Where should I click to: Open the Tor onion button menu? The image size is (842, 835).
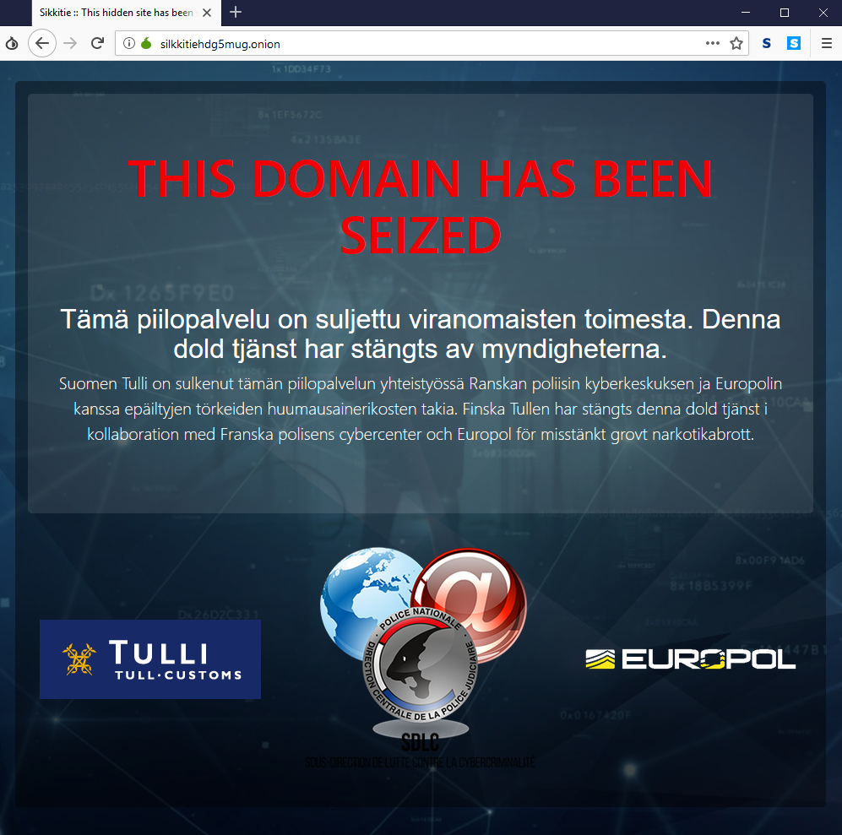(x=12, y=44)
